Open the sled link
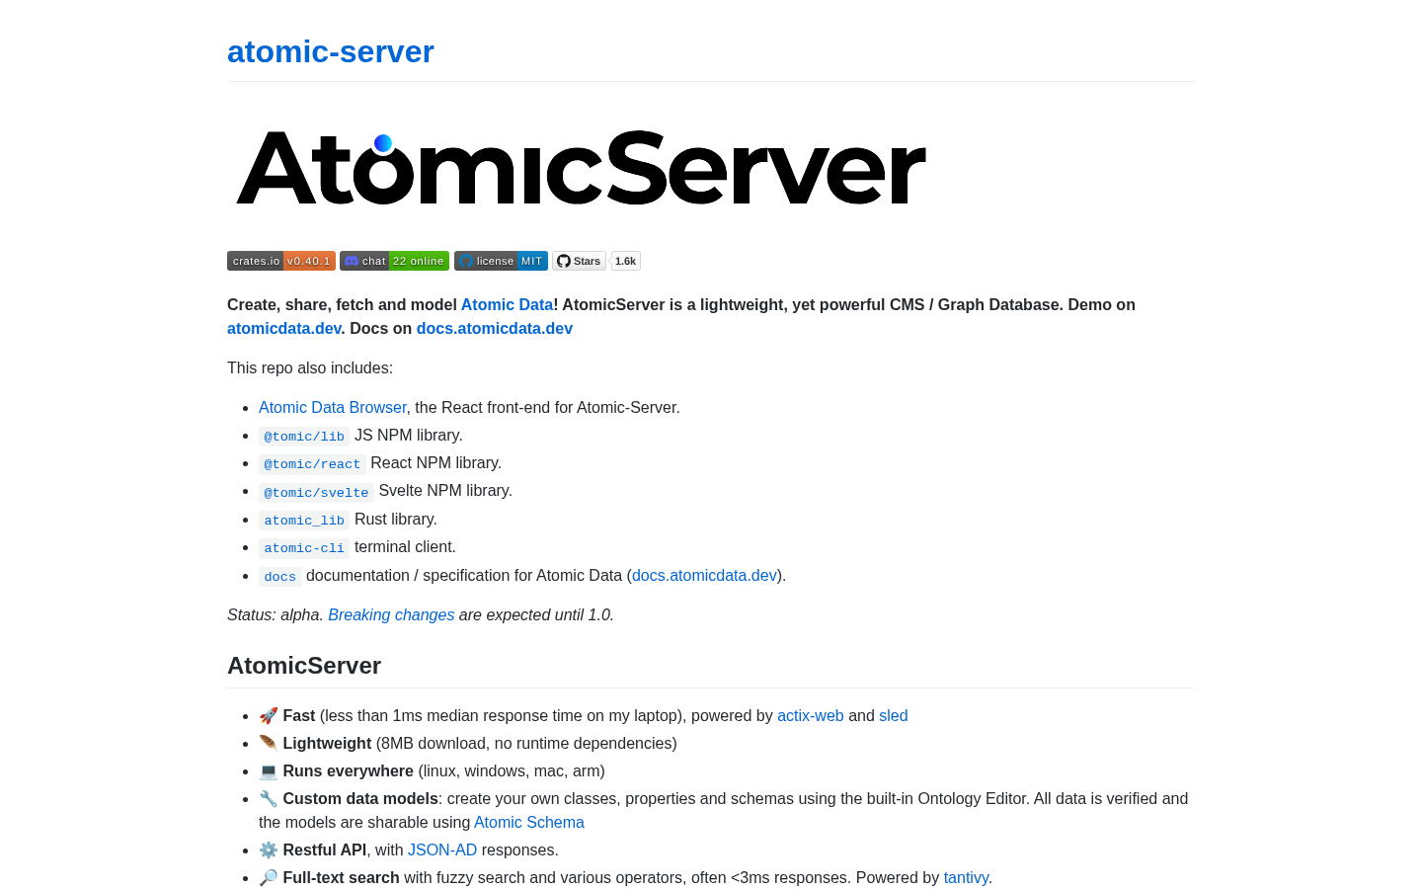 click(894, 715)
